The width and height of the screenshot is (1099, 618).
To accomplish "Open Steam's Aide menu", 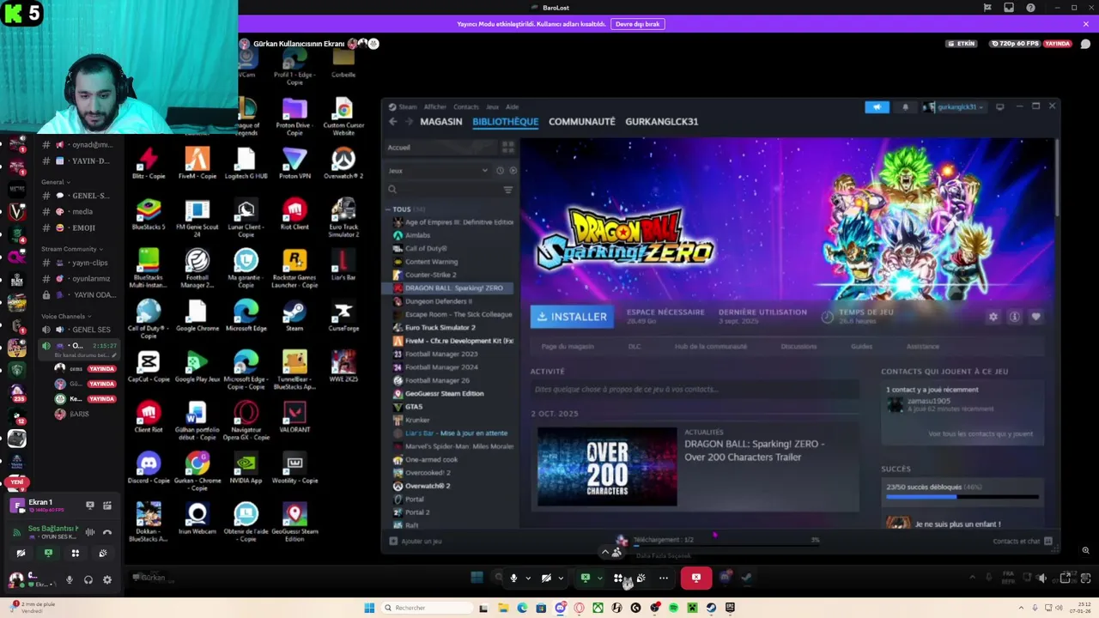I will [x=513, y=107].
